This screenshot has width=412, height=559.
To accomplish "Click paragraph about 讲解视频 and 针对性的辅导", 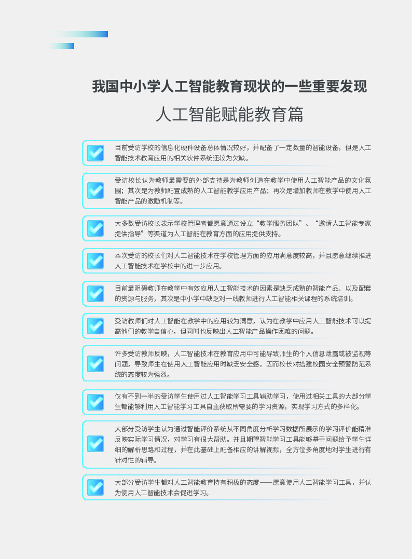I will pos(243,445).
